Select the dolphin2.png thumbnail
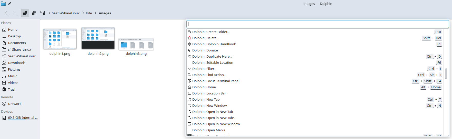The width and height of the screenshot is (452, 139). click(98, 38)
